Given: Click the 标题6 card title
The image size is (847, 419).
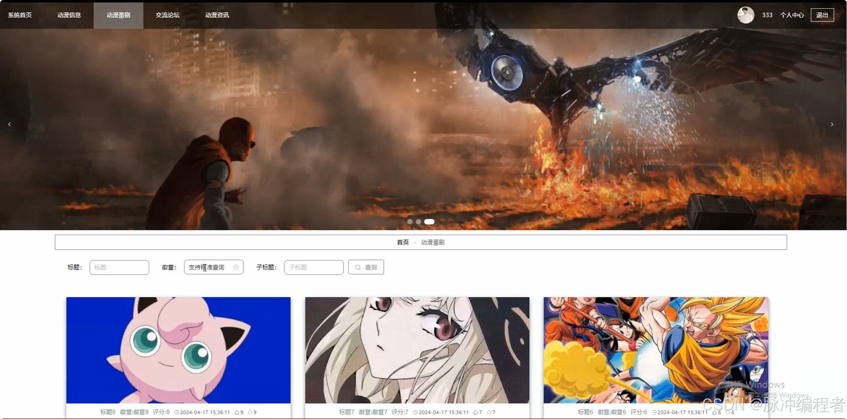Looking at the screenshot, I should click(585, 412).
